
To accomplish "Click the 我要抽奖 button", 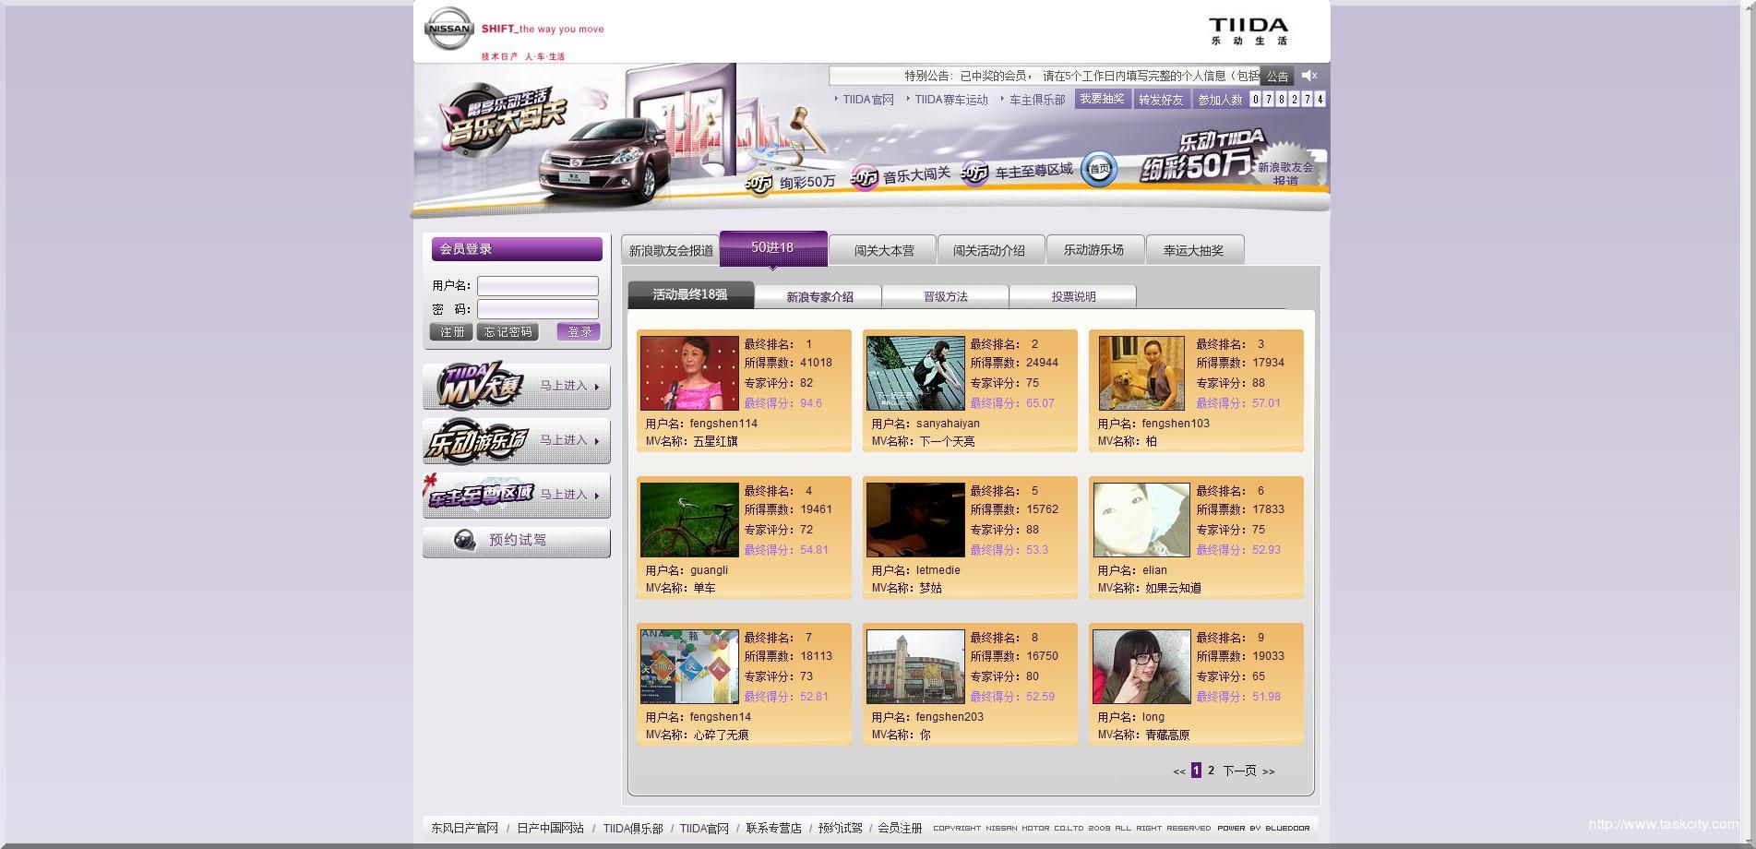I will coord(1103,99).
